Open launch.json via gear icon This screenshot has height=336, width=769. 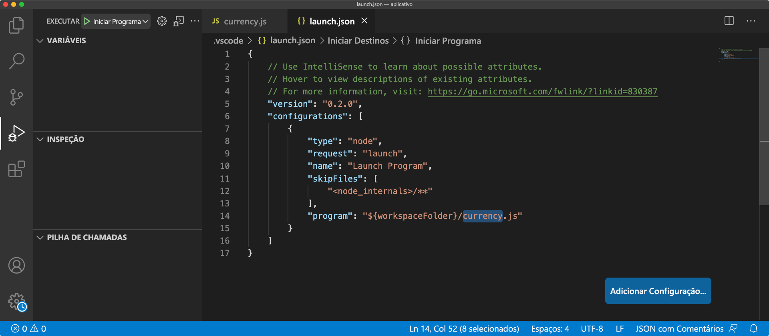coord(161,21)
